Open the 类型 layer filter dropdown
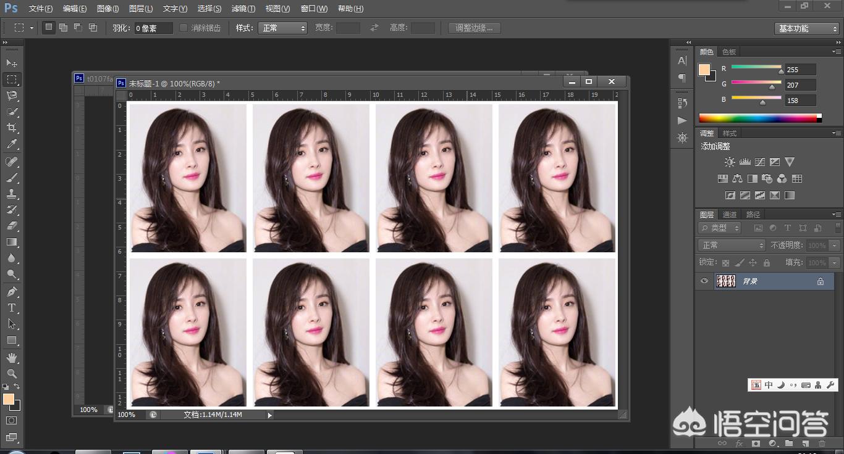This screenshot has height=454, width=844. pos(719,228)
